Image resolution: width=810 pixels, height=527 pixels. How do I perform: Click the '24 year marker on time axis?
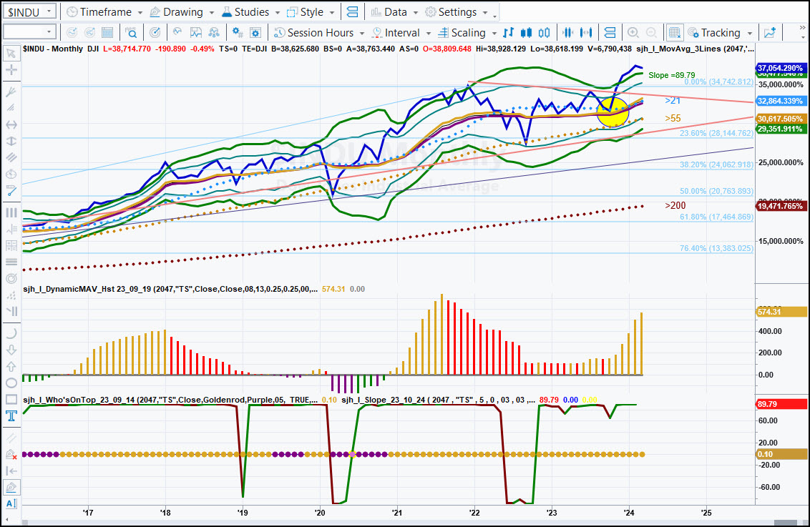(x=629, y=513)
